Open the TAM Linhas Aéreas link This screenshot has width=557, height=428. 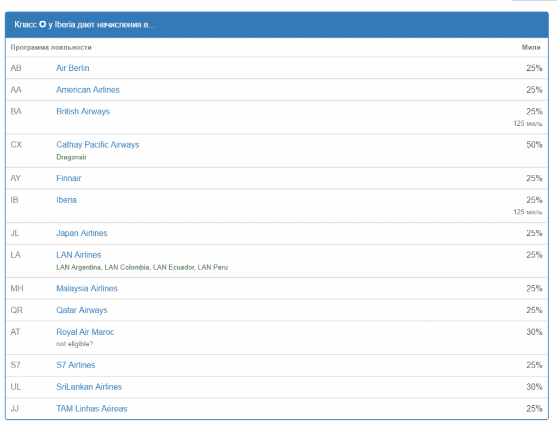pos(91,408)
